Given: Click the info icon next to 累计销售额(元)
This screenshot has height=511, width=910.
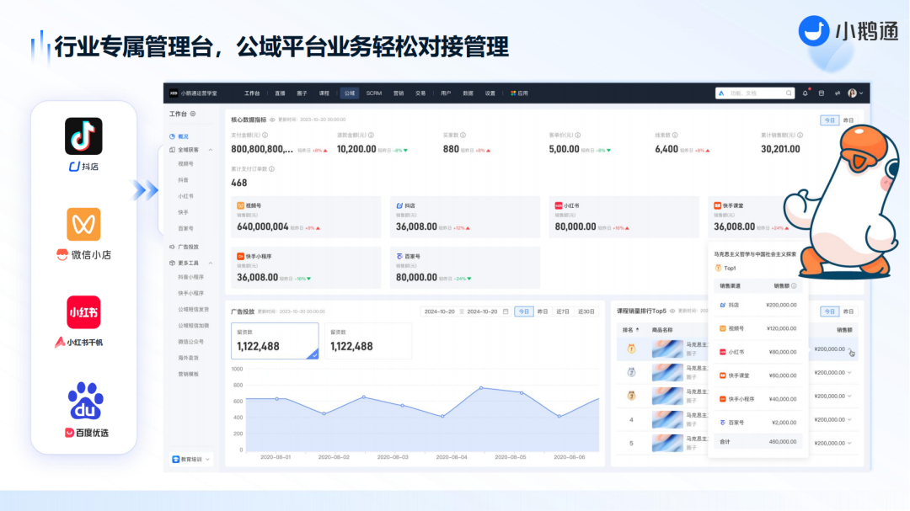Looking at the screenshot, I should (x=800, y=136).
